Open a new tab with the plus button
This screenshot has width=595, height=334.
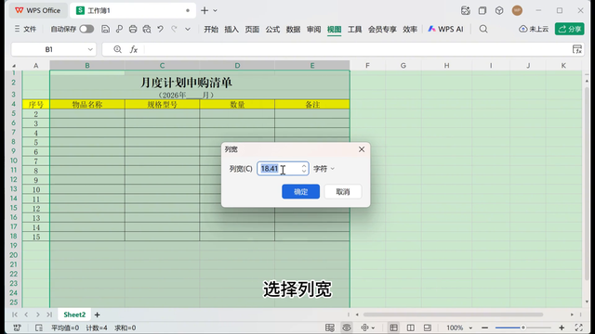coord(205,10)
